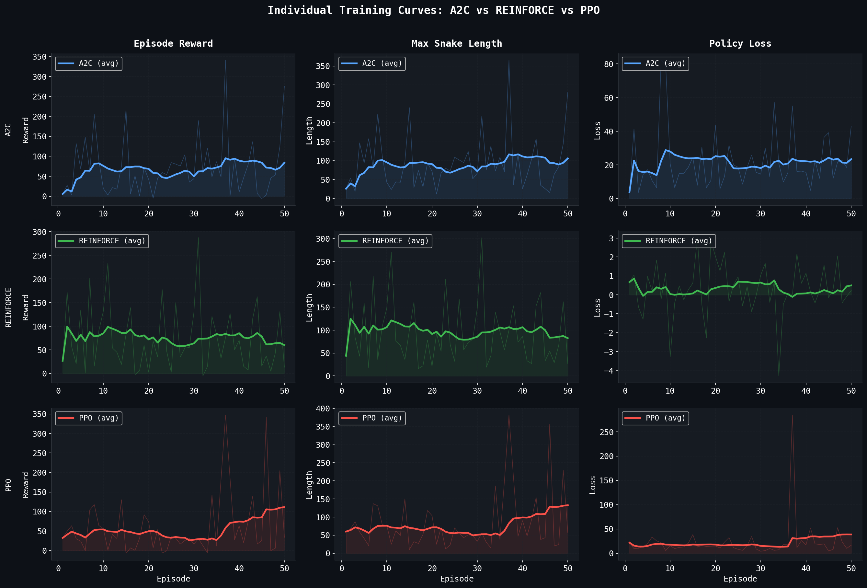
Task: Select the 'Episode' x-axis label under the PPO loss plot
Action: click(740, 579)
